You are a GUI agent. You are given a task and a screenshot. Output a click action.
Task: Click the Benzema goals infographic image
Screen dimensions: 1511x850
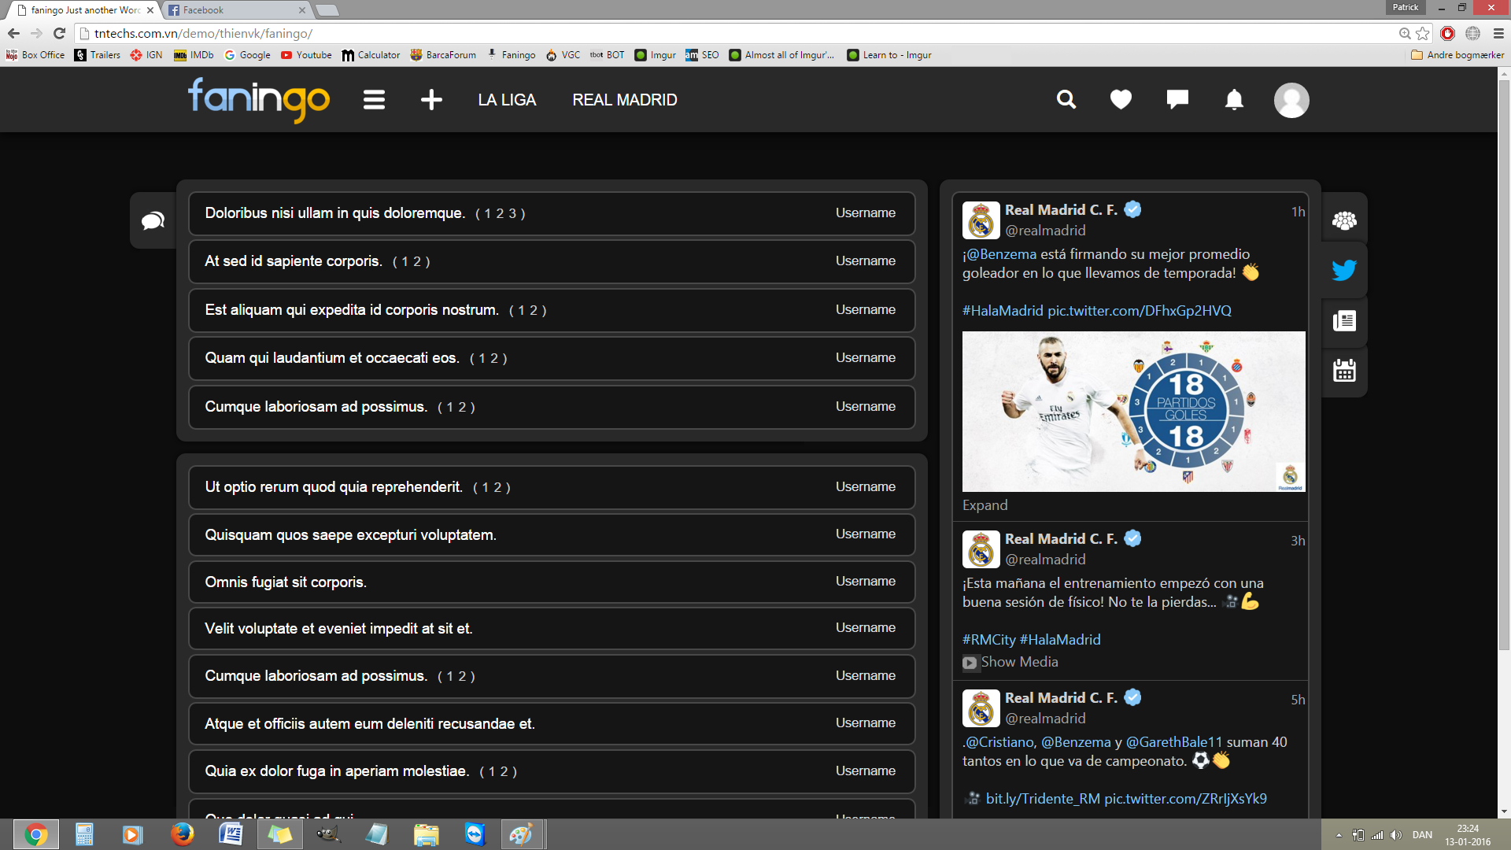1133,412
